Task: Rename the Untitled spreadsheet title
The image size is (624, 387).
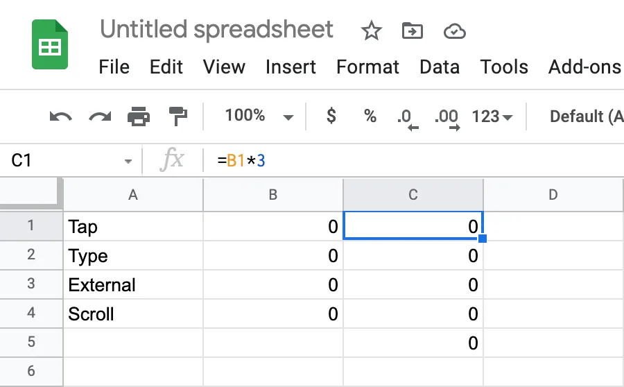Action: click(x=216, y=30)
